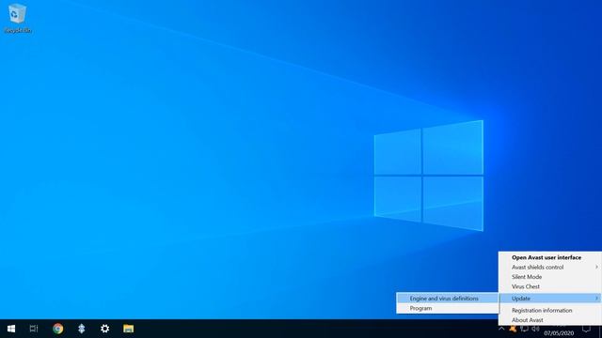Click the orange Avast tray icon
Viewport: 602px width, 338px height.
point(513,329)
